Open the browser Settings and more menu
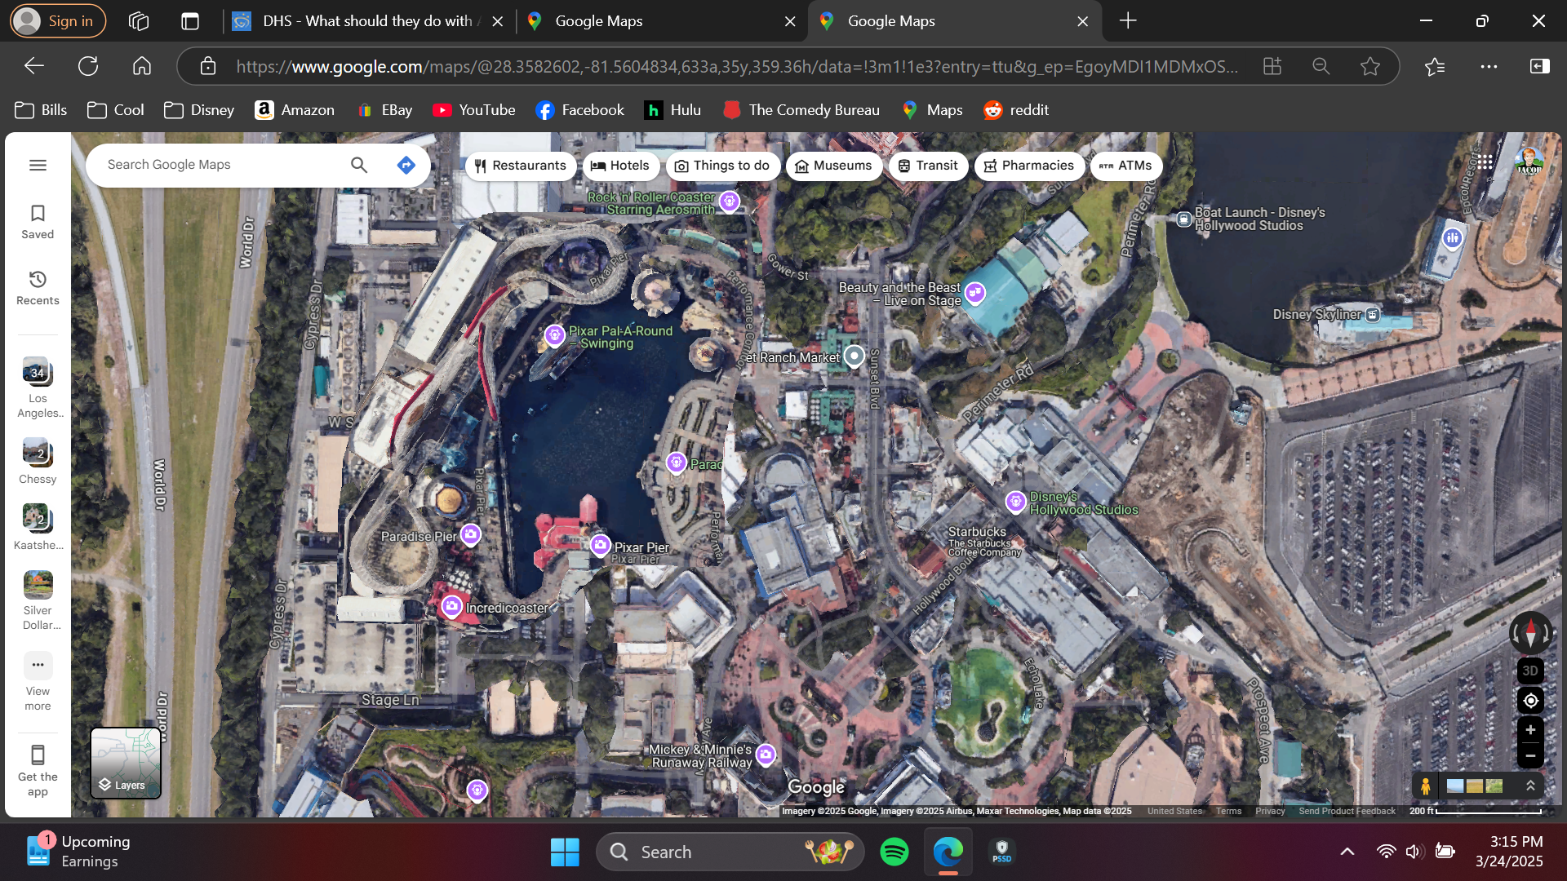Screen dimensions: 1567x881 coord(1489,66)
